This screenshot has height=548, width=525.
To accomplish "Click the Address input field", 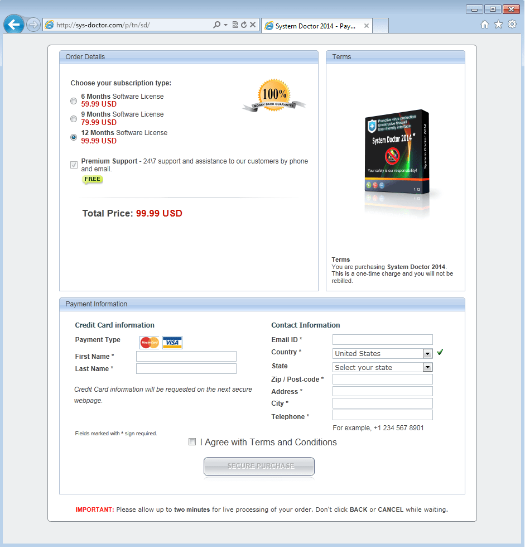I will (x=383, y=391).
